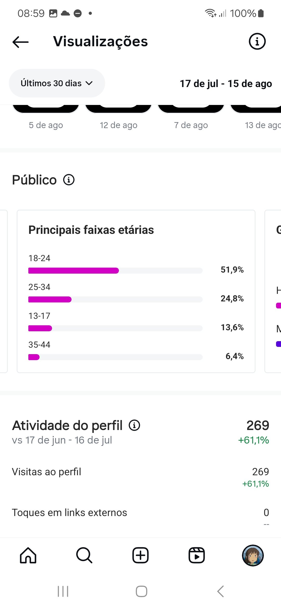Open the Reels tab icon
This screenshot has height=608, width=281.
[197, 555]
